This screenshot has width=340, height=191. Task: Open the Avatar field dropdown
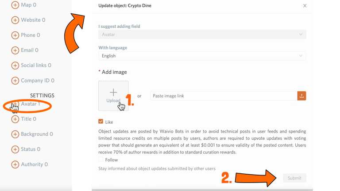202,34
